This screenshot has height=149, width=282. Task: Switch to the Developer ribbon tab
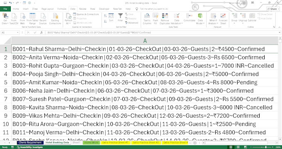[x=104, y=9]
